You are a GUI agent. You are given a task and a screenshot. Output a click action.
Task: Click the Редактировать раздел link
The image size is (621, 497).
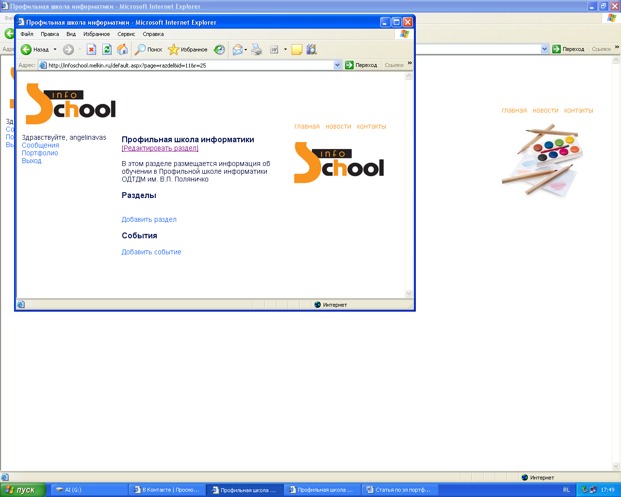click(160, 148)
